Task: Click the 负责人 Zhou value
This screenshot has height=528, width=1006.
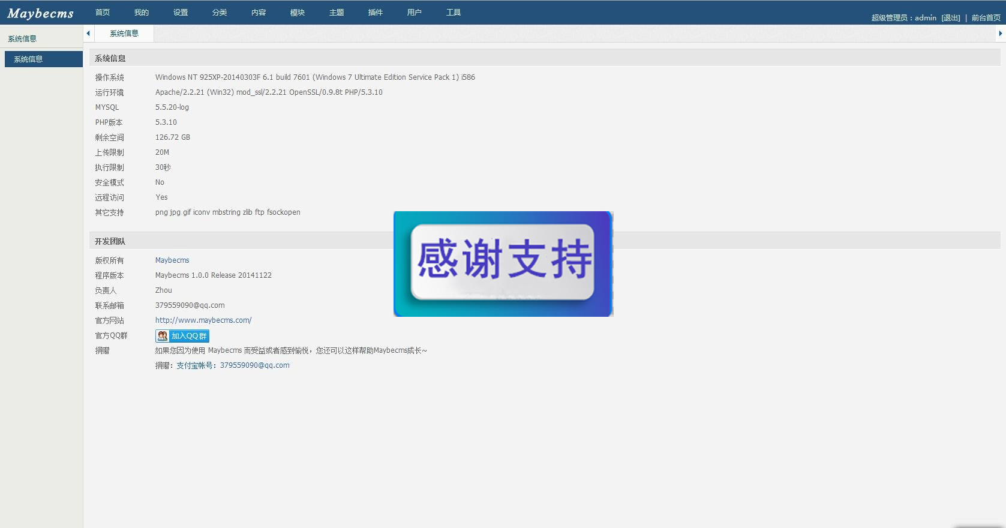Action: [x=164, y=290]
